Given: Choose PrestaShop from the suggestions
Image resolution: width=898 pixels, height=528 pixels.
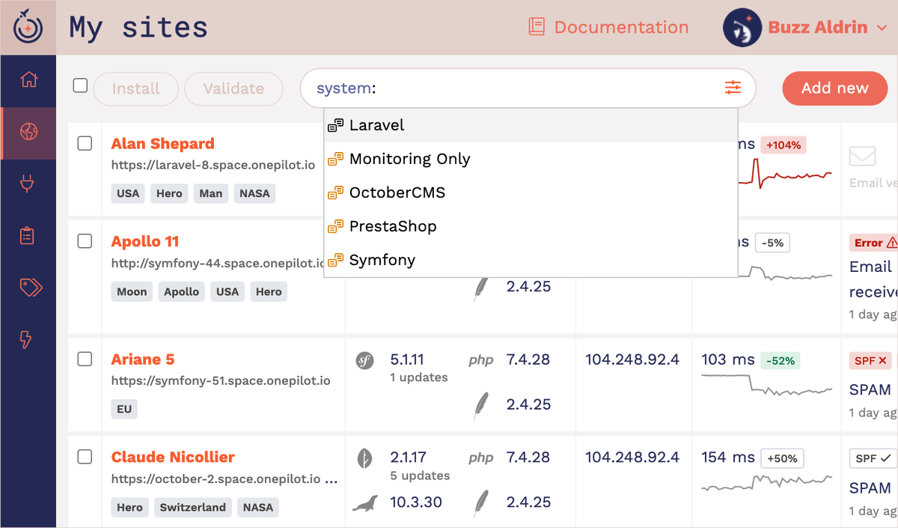Looking at the screenshot, I should coord(531,226).
